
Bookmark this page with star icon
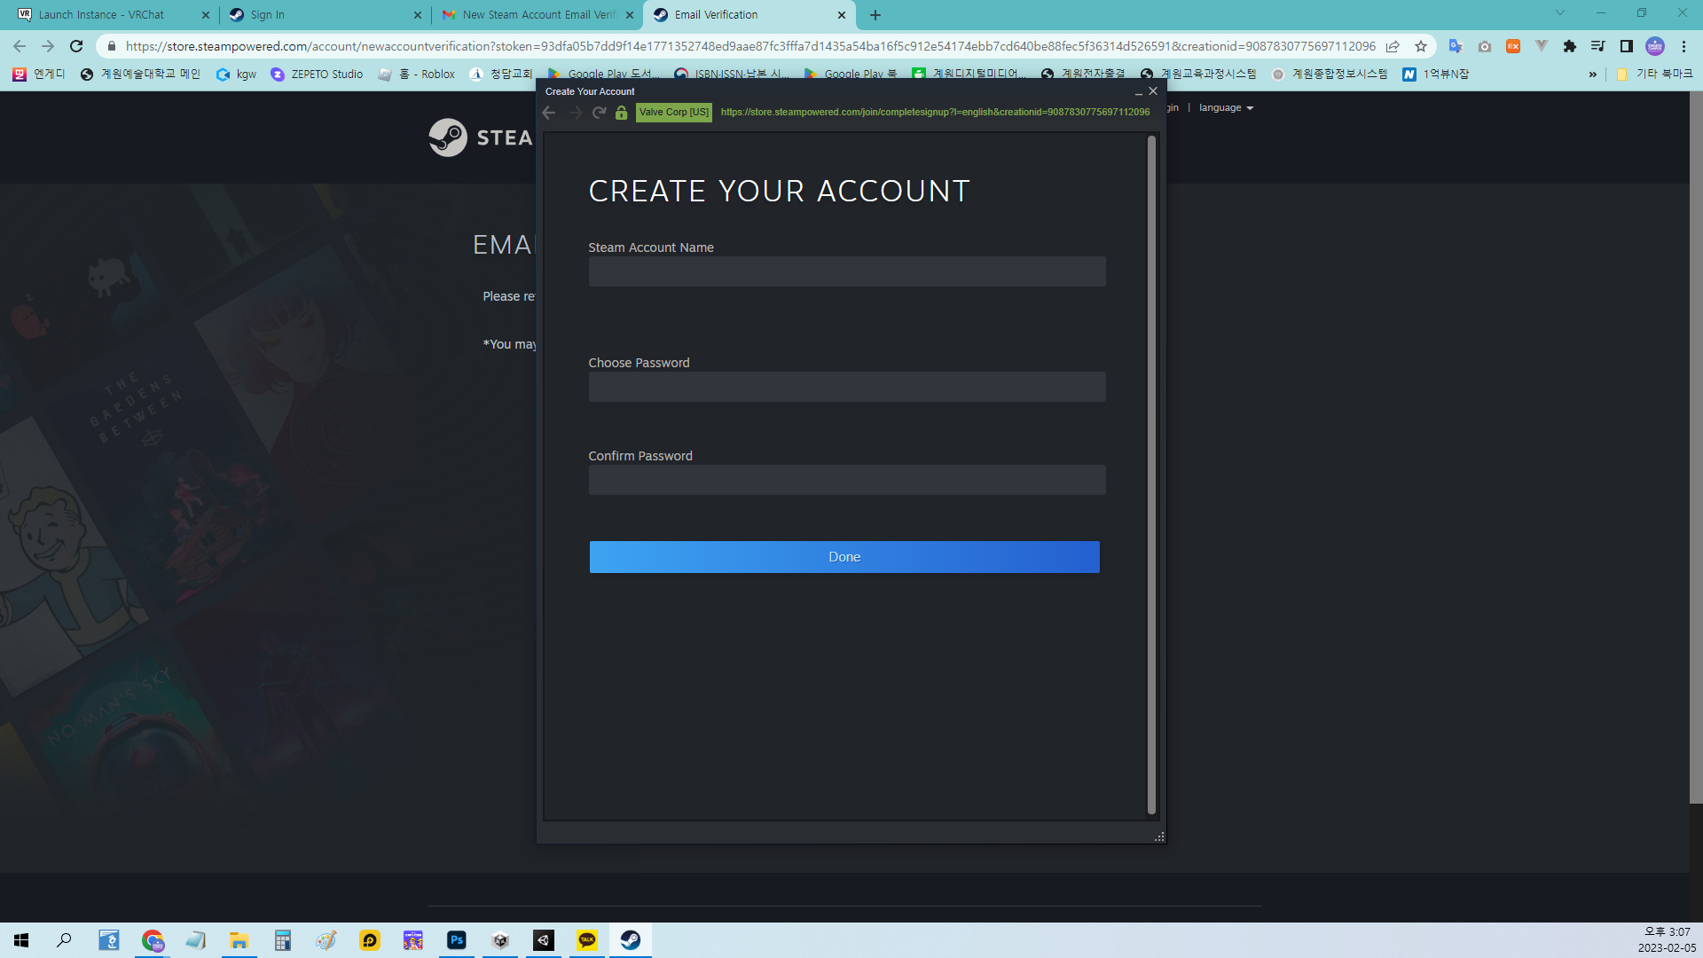click(1421, 46)
